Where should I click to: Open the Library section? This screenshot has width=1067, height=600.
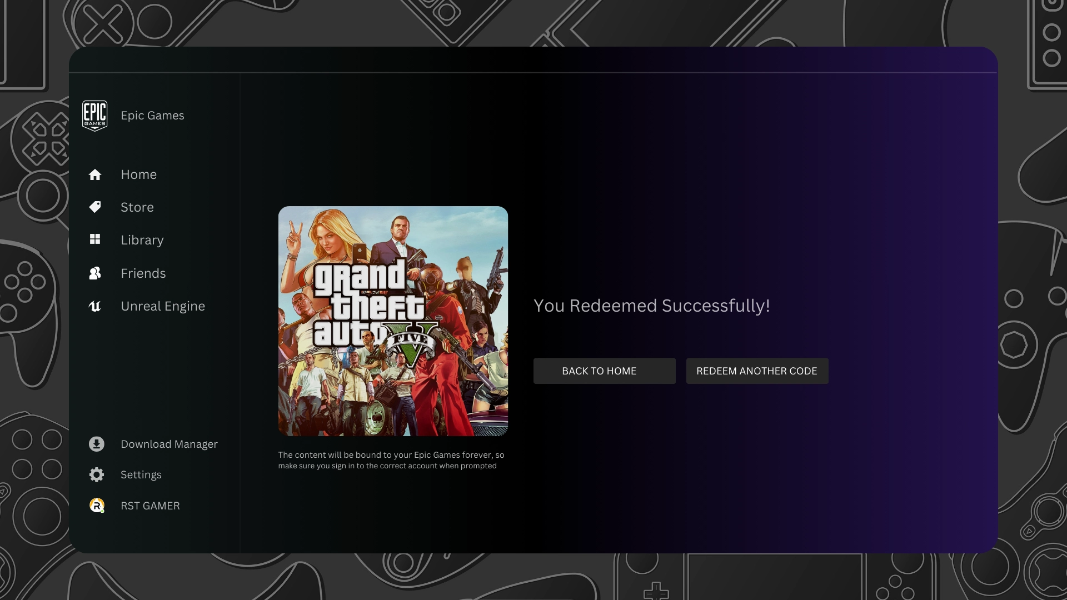coord(142,240)
